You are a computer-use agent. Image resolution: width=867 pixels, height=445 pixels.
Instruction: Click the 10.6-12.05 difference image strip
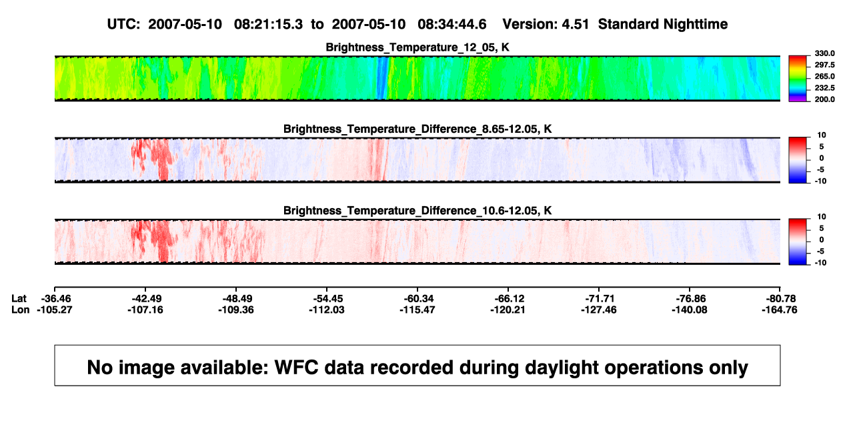(x=417, y=242)
